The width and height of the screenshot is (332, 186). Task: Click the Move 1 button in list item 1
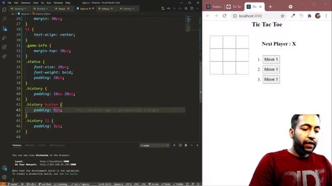click(271, 59)
